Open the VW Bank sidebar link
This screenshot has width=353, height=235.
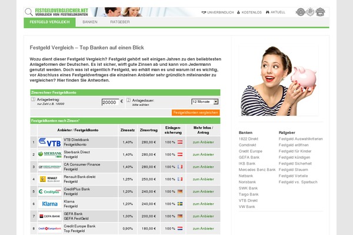[x=247, y=207]
